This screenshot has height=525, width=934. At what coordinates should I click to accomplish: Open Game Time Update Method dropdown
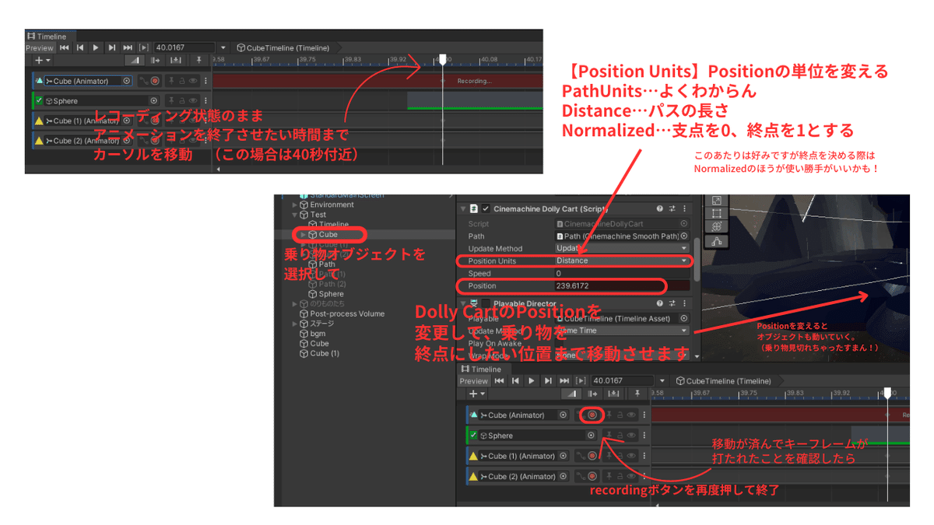point(623,331)
